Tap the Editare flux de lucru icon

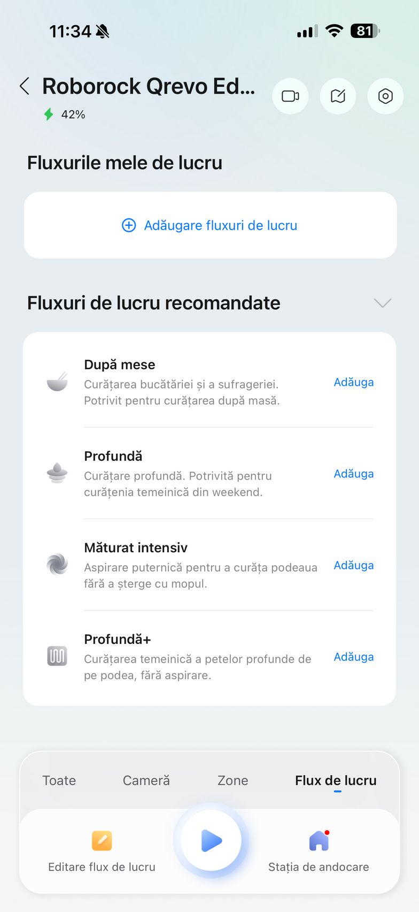(x=102, y=841)
